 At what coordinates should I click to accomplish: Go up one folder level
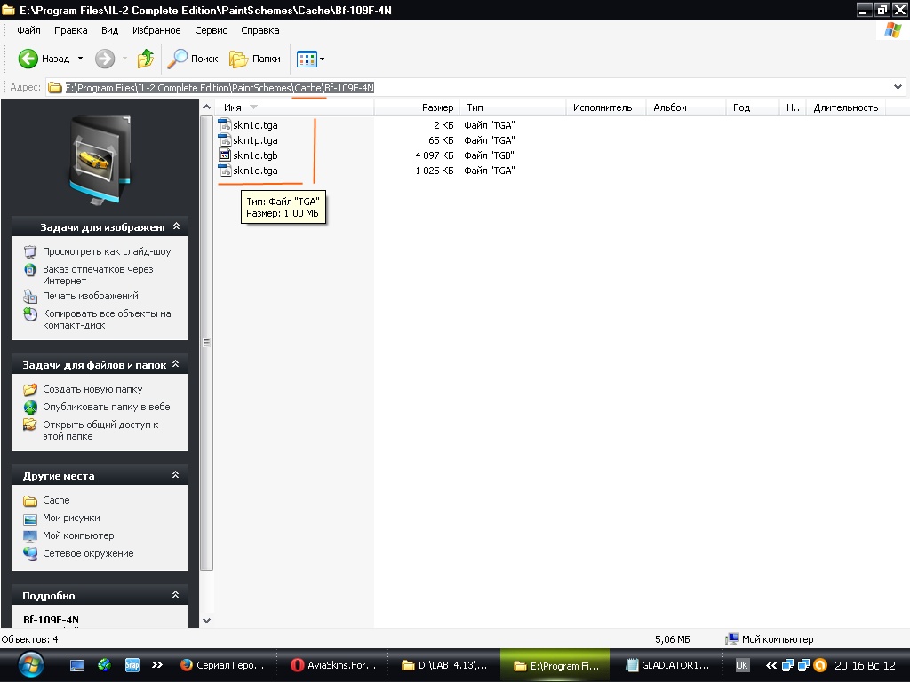click(x=145, y=59)
